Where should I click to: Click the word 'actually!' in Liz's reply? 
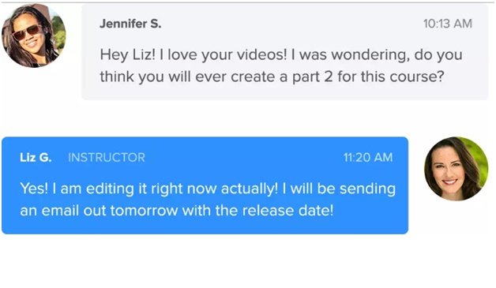pos(250,189)
